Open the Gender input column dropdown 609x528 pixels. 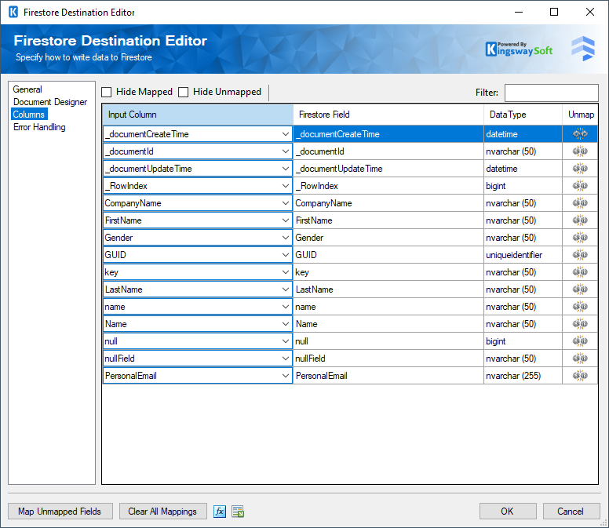coord(286,238)
